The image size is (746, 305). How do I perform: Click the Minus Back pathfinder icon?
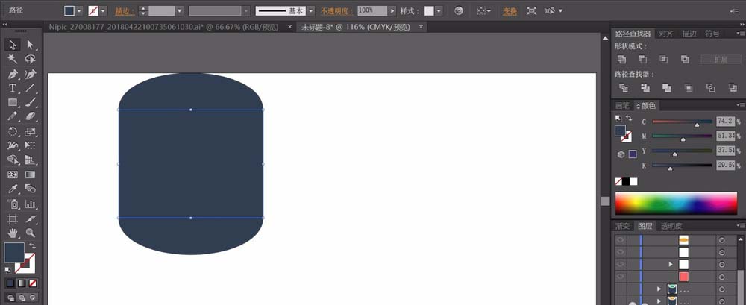(733, 87)
